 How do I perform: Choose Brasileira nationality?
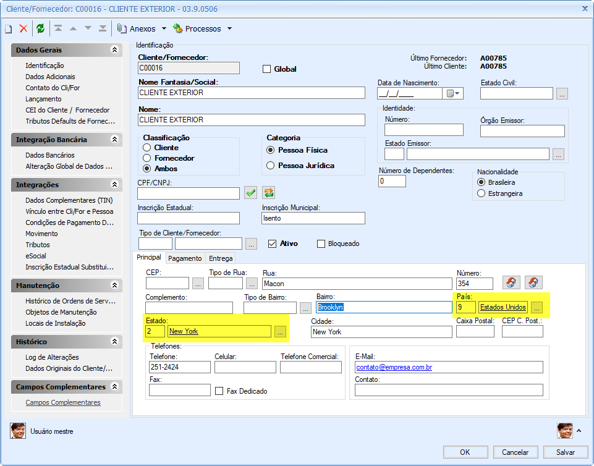481,182
